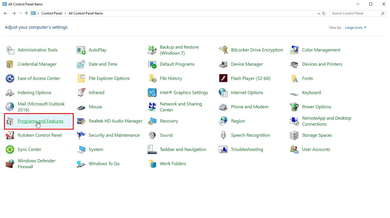Open the Mail (Microsoft Outlook 2016) icon
Screen dimensions: 390x218
10,107
